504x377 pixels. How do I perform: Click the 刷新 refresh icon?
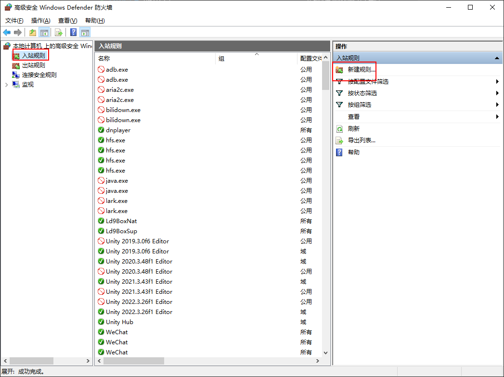[339, 129]
